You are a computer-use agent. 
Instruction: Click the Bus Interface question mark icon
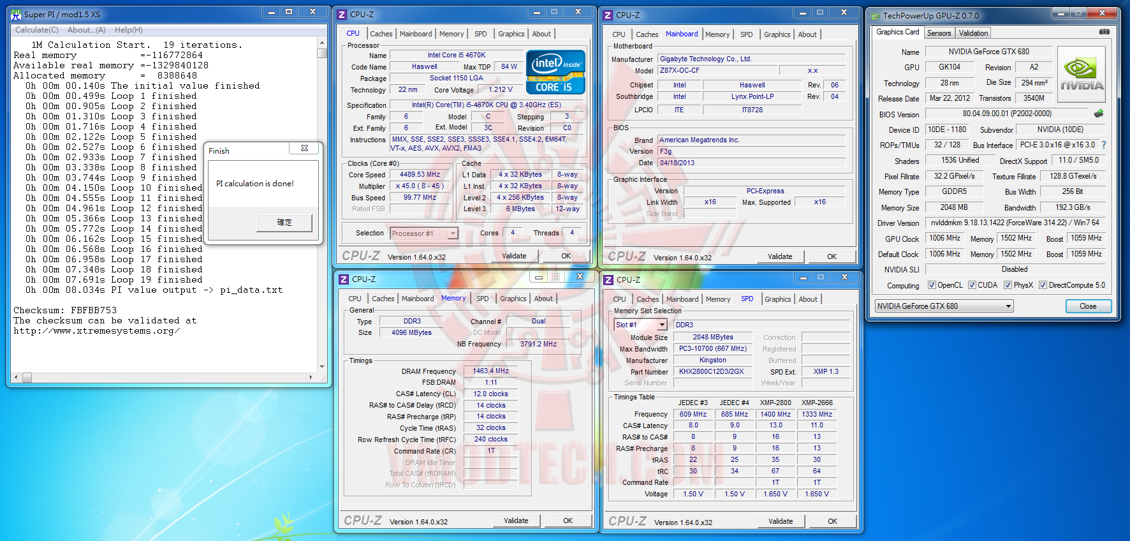click(x=1104, y=145)
